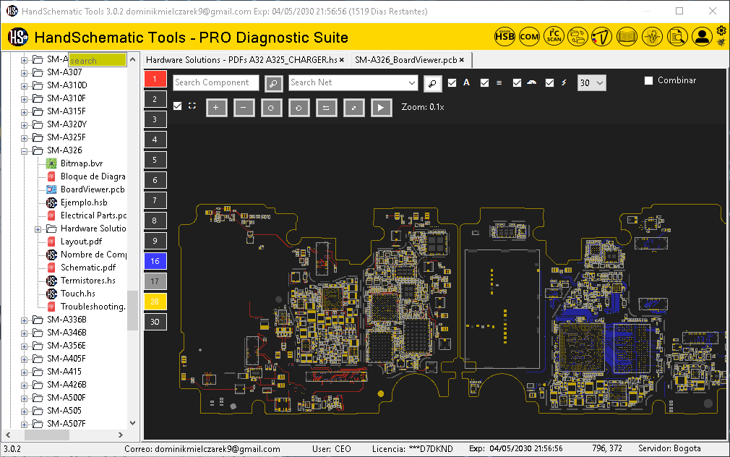Select layer 5 button
This screenshot has width=730, height=457.
155,160
